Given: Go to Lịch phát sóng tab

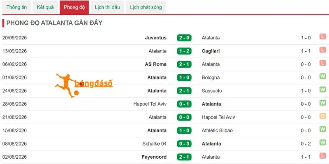Looking at the screenshot, I should 146,7.
